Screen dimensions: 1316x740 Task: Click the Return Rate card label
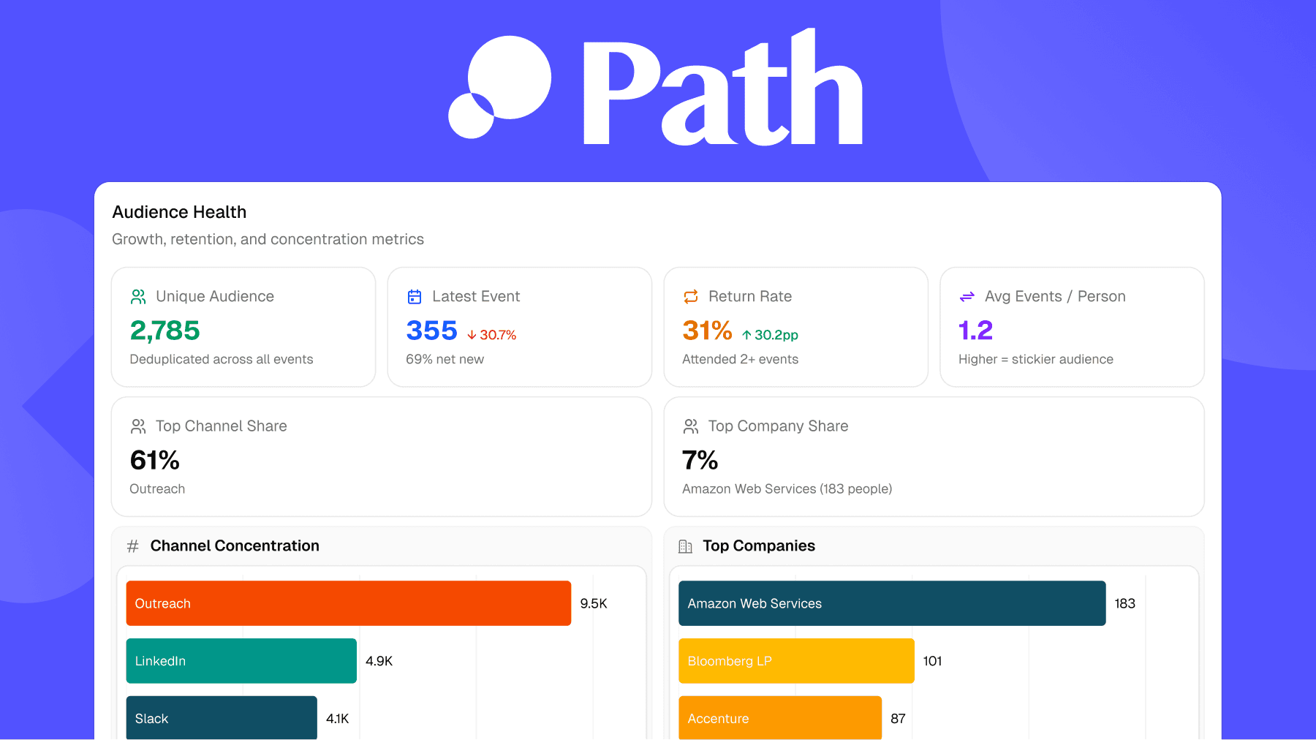750,296
